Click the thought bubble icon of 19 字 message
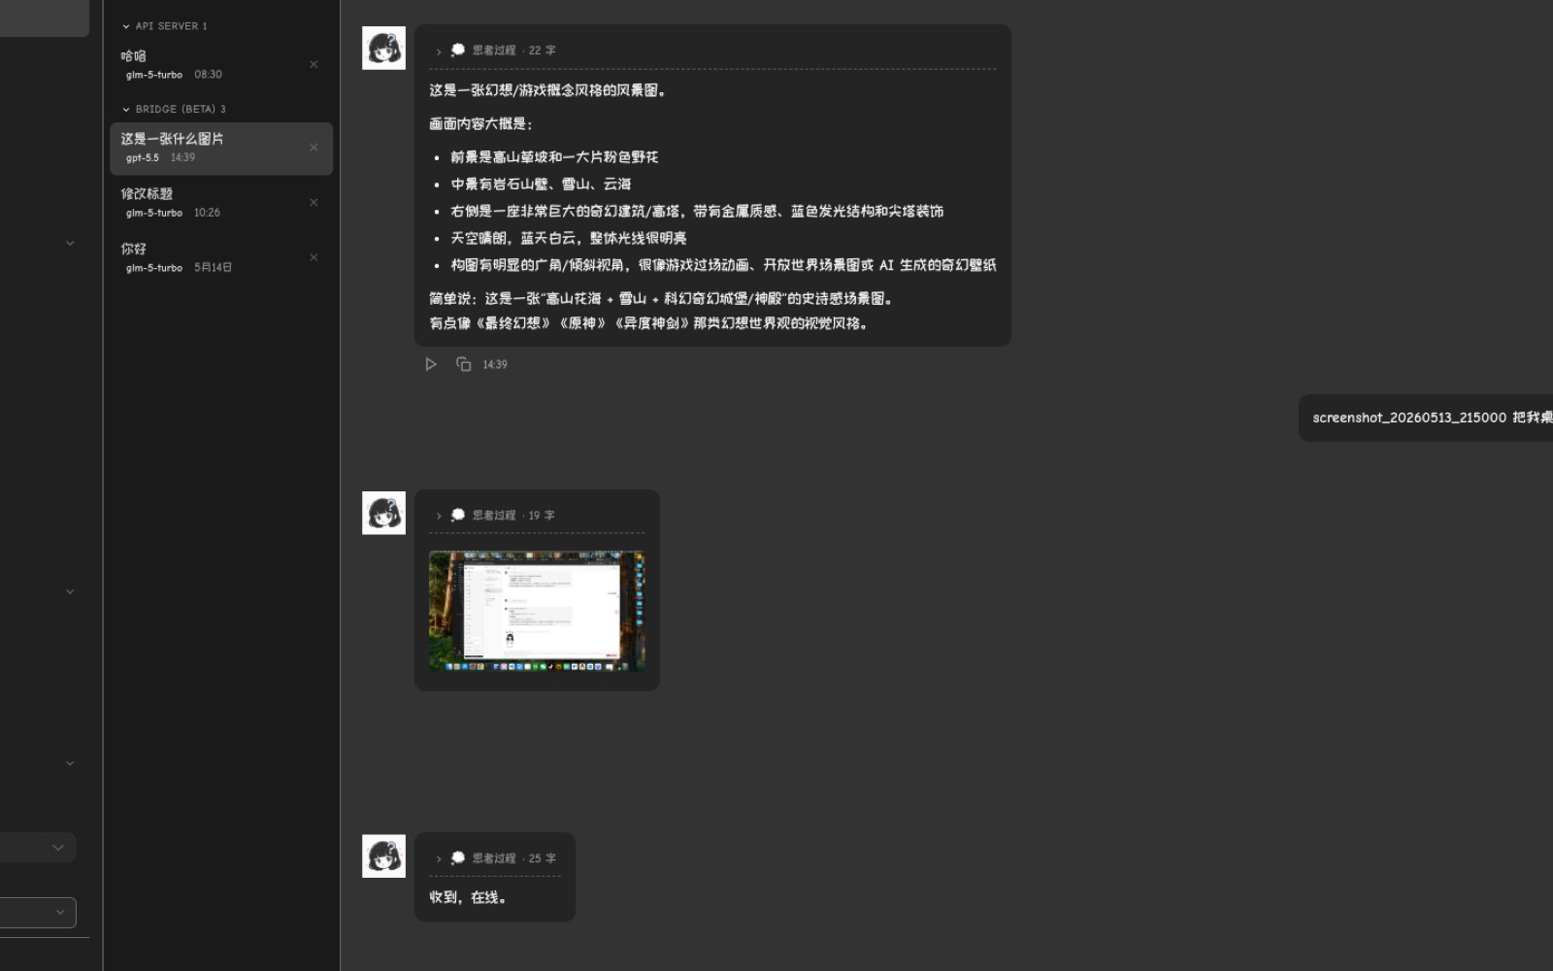This screenshot has width=1553, height=971. 458,515
